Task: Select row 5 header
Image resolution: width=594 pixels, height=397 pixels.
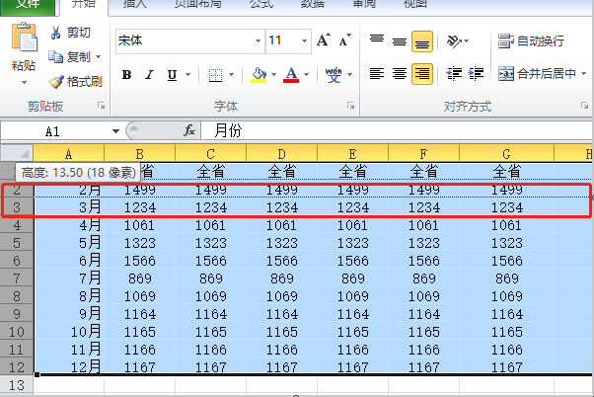Action: (x=17, y=243)
